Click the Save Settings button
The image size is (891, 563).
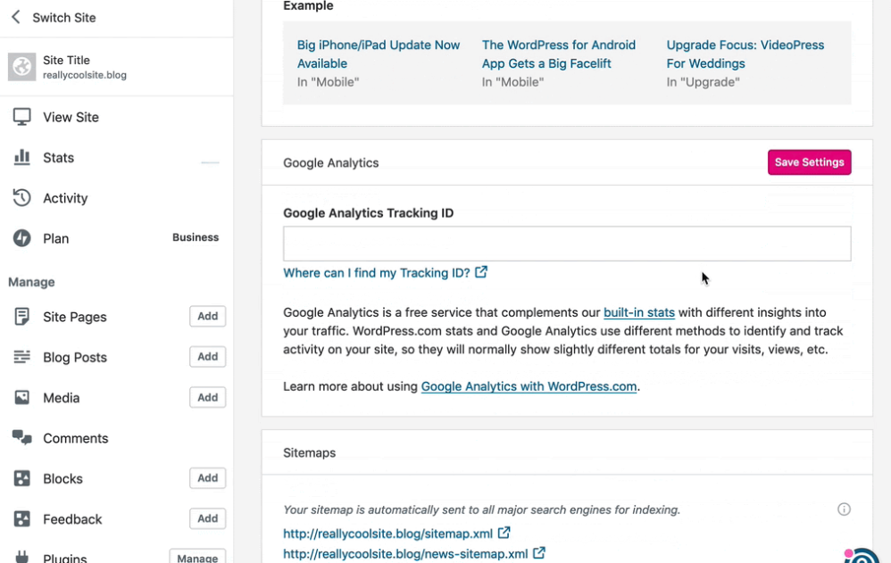809,161
